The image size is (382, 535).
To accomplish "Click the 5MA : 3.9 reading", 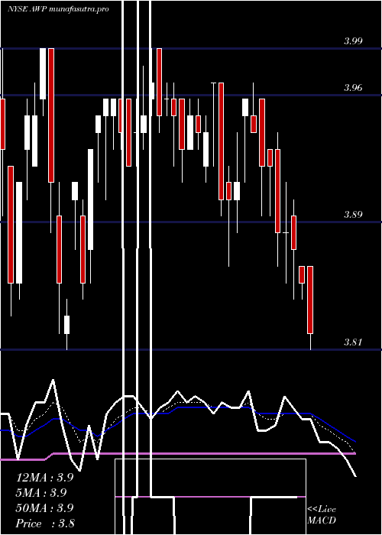I will 41,493.
